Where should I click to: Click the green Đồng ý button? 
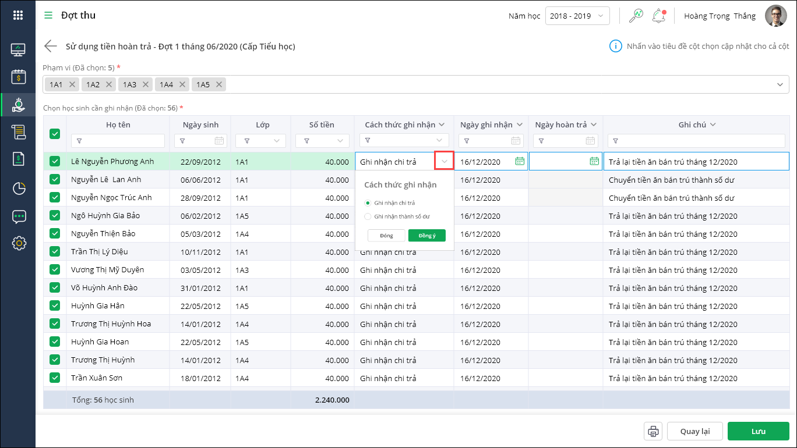click(x=426, y=236)
